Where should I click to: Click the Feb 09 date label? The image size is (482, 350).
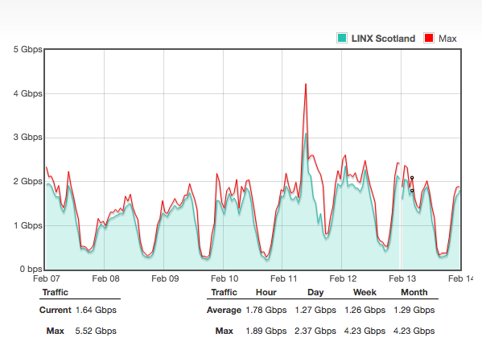pos(165,278)
